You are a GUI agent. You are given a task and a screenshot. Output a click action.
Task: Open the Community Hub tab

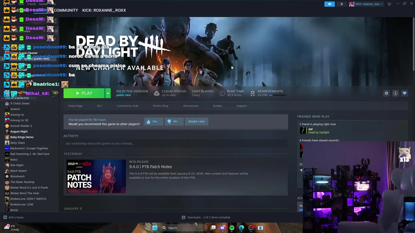pos(127,106)
